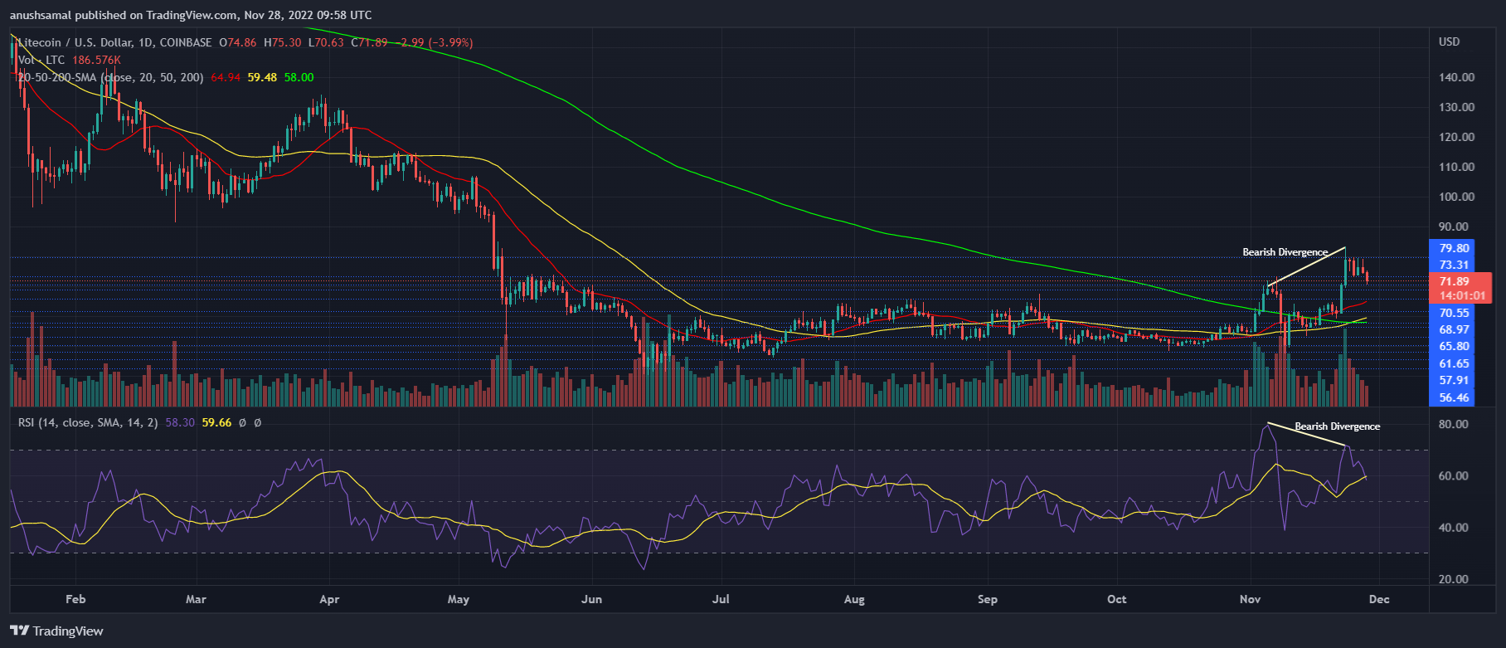1506x648 pixels.
Task: Click the blue 73.31 price level tag
Action: 1451,265
